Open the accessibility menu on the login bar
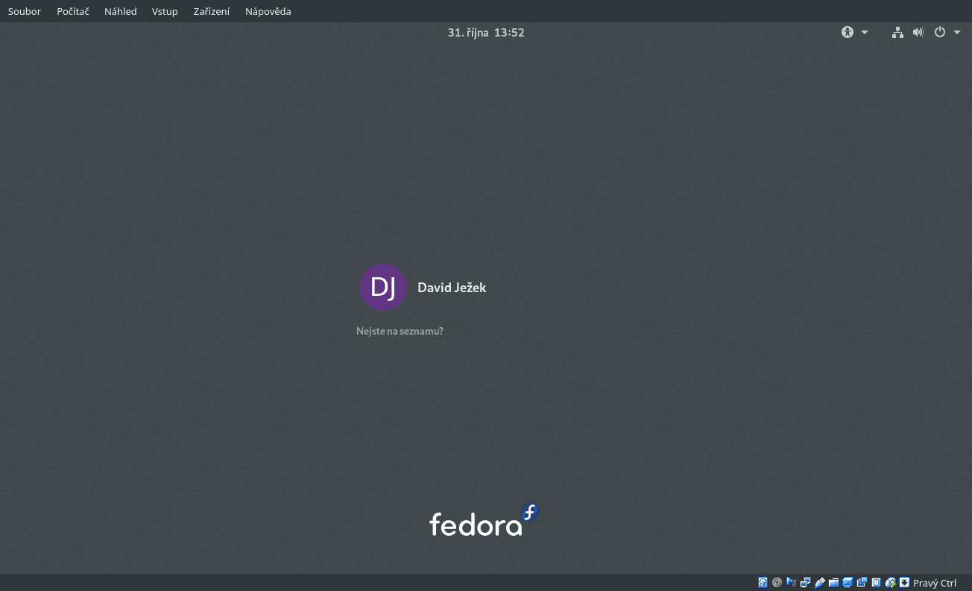Viewport: 972px width, 591px height. tap(848, 32)
